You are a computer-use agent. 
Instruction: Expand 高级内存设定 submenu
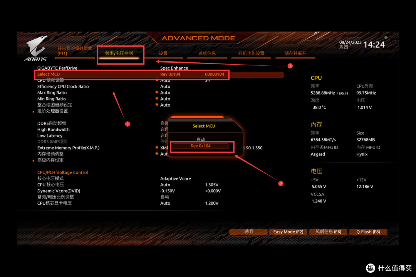point(50,160)
